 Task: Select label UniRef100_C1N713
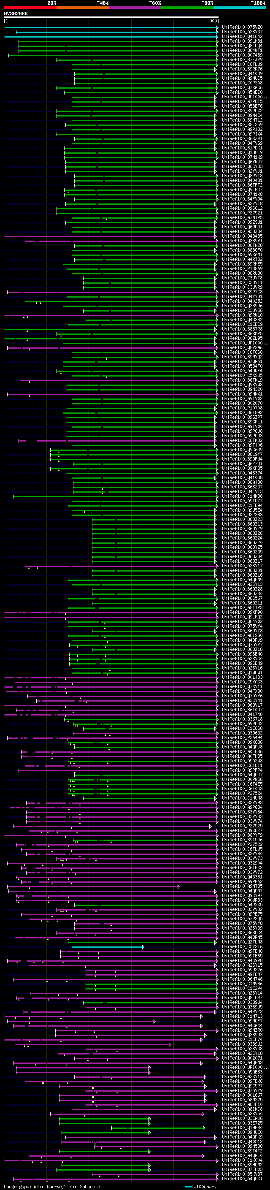[x=242, y=1017]
